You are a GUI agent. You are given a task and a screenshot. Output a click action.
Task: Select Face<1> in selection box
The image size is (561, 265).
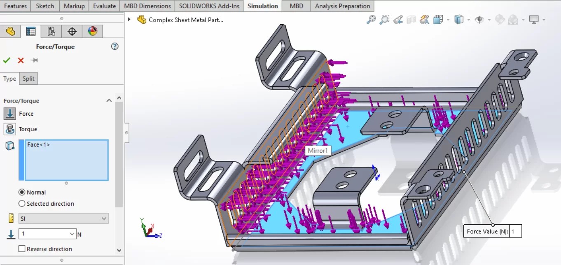point(38,144)
